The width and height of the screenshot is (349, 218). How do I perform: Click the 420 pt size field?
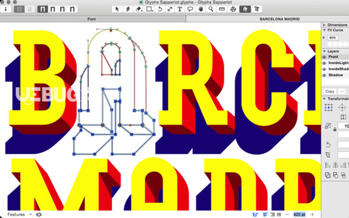[300, 215]
